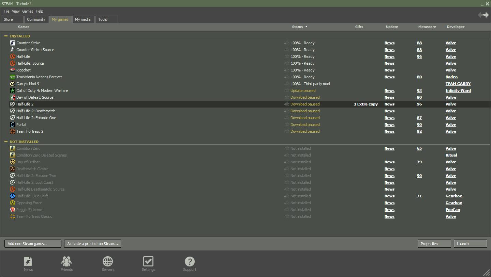Open the Help menu
The width and height of the screenshot is (491, 277).
(40, 11)
